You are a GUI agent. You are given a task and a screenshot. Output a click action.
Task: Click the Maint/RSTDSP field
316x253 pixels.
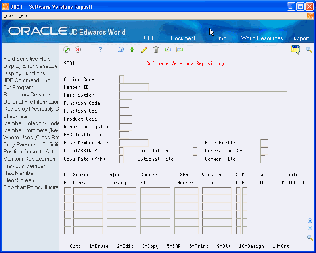tap(121, 151)
